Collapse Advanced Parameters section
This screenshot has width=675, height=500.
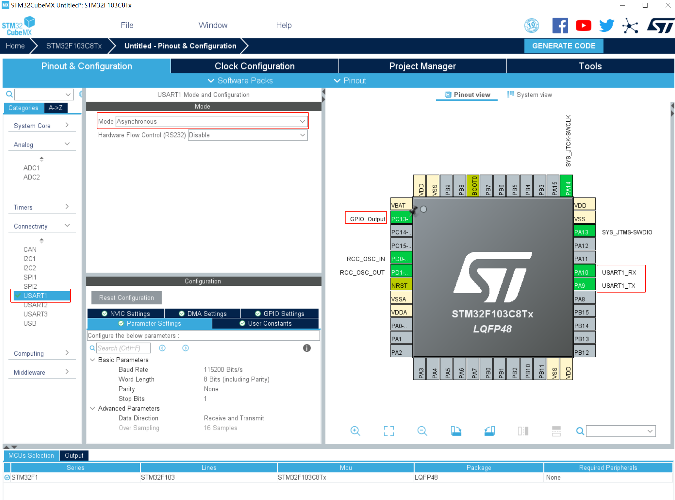coord(93,408)
